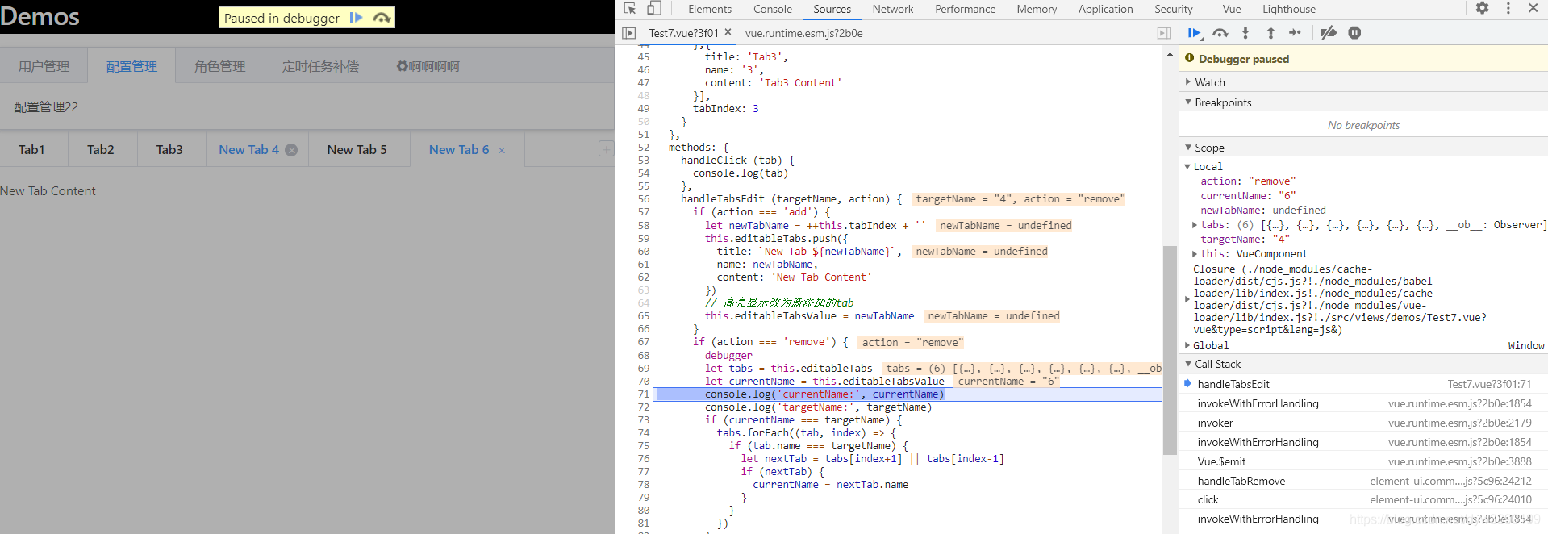
Task: Step over next function call
Action: click(x=1220, y=33)
